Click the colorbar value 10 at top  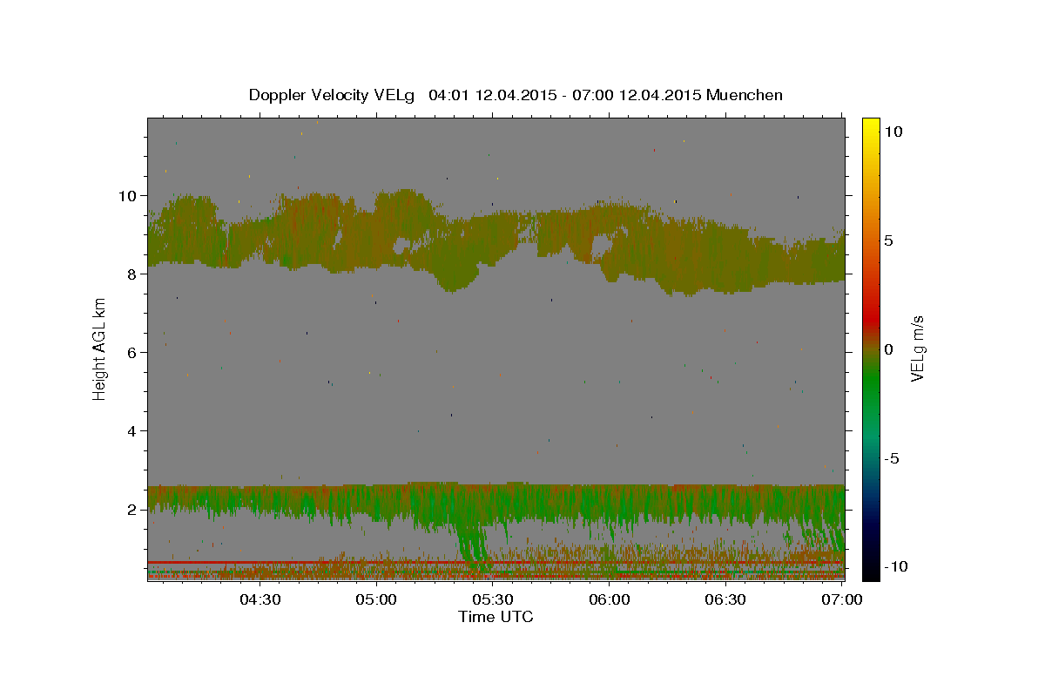(893, 132)
